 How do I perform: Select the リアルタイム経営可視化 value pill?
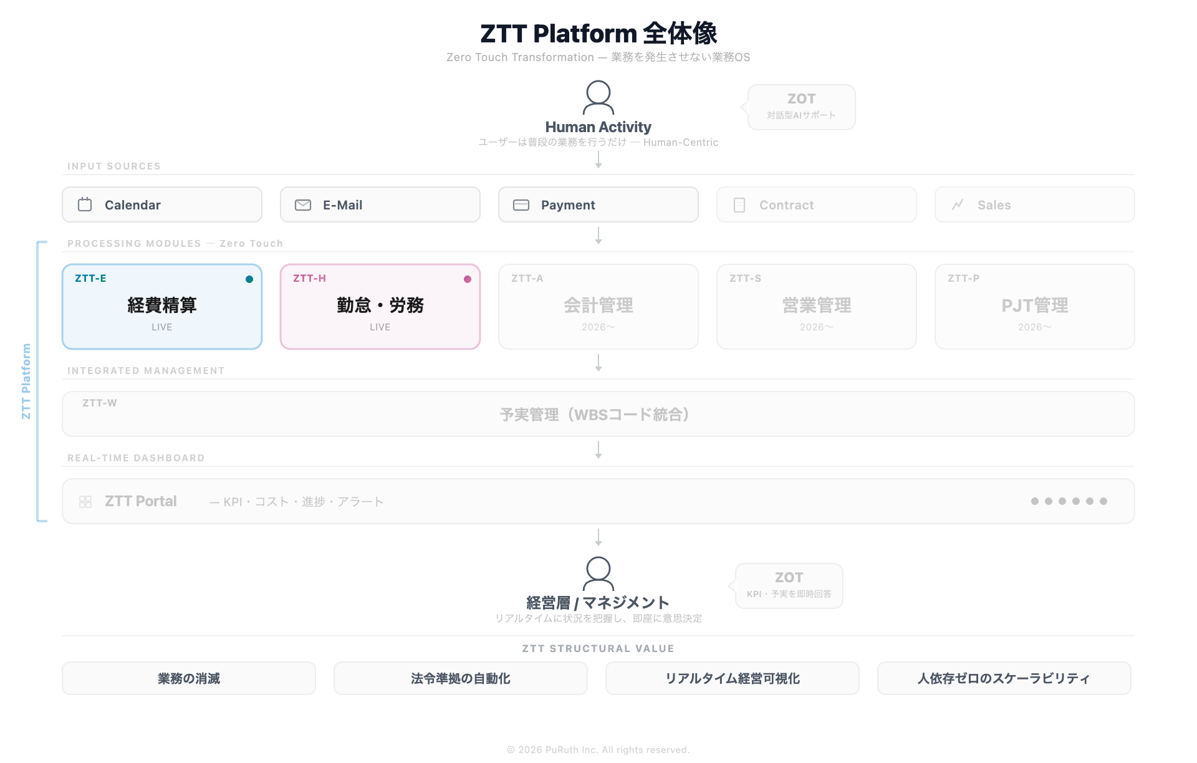pyautogui.click(x=733, y=678)
